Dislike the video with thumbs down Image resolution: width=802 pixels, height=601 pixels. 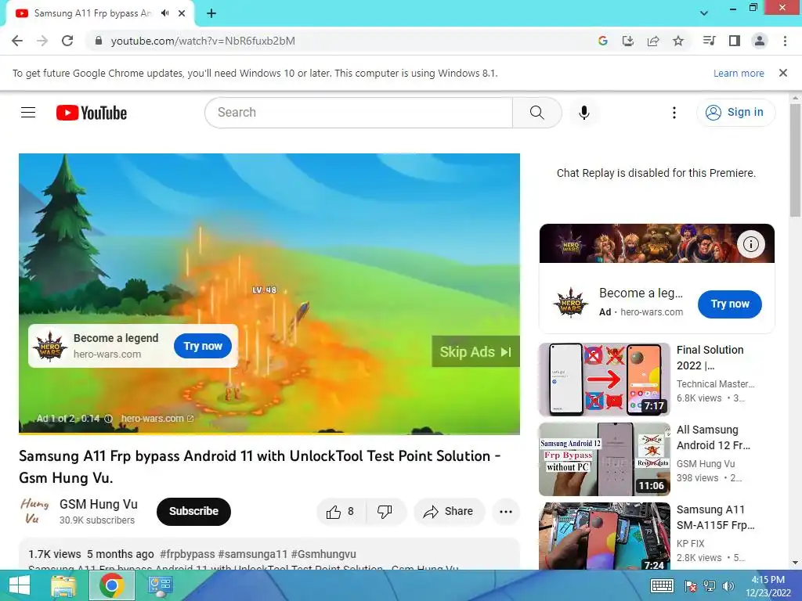coord(385,512)
